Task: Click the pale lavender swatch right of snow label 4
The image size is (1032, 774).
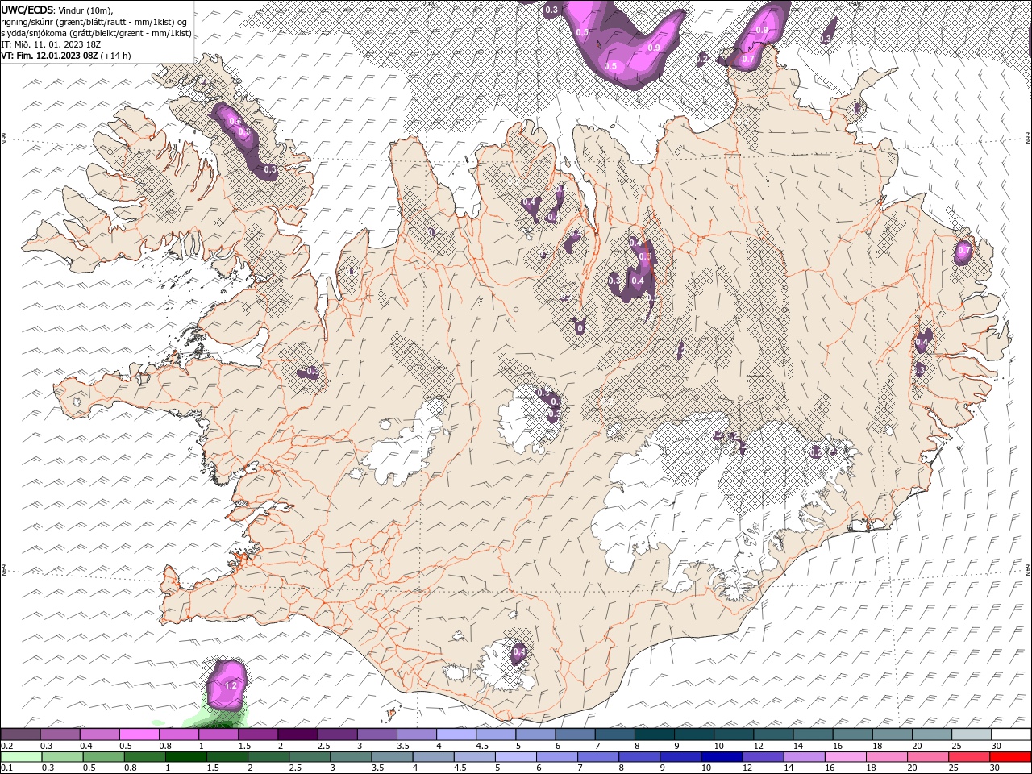Action: (455, 734)
